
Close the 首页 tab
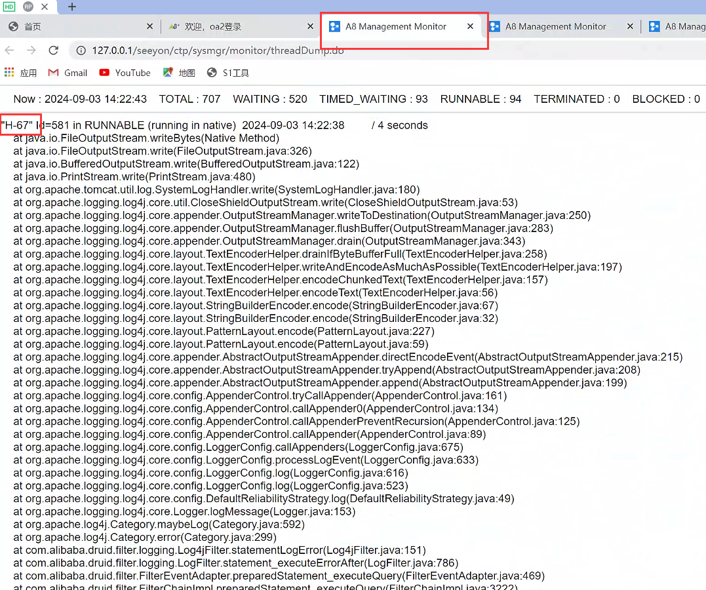tap(150, 27)
